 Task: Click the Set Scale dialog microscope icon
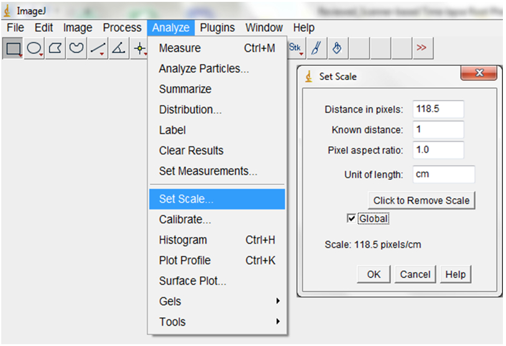tap(309, 76)
